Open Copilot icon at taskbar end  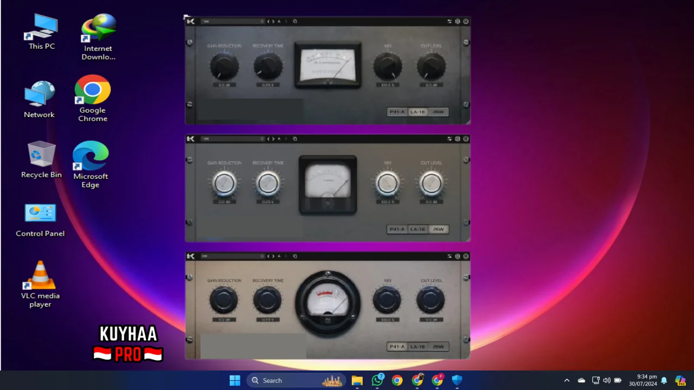click(680, 380)
